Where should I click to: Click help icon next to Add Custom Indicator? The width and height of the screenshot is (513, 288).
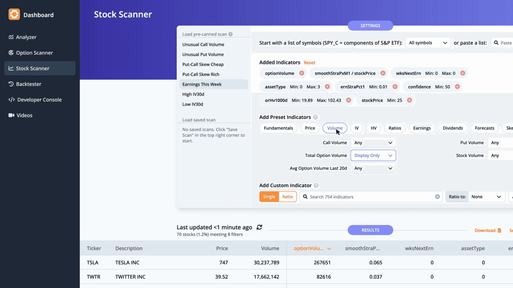[316, 185]
